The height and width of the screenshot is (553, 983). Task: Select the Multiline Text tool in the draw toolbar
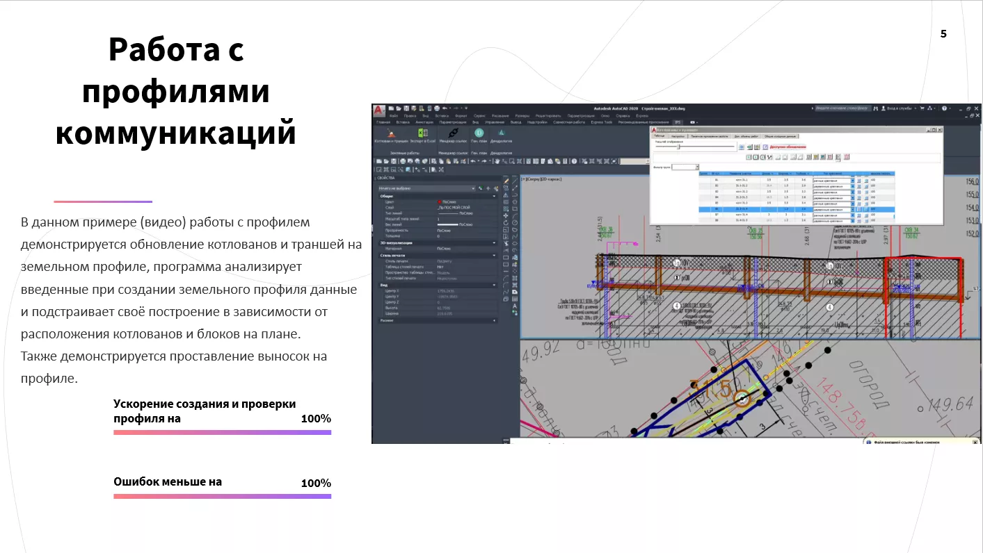(514, 306)
